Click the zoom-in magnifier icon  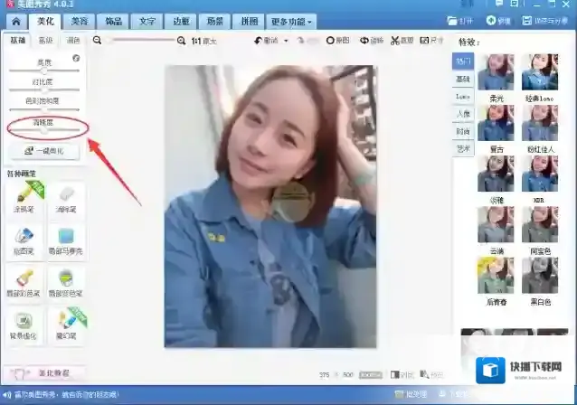tap(182, 41)
